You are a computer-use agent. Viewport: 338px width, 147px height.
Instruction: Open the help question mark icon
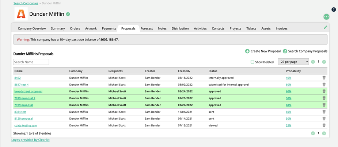click(334, 10)
